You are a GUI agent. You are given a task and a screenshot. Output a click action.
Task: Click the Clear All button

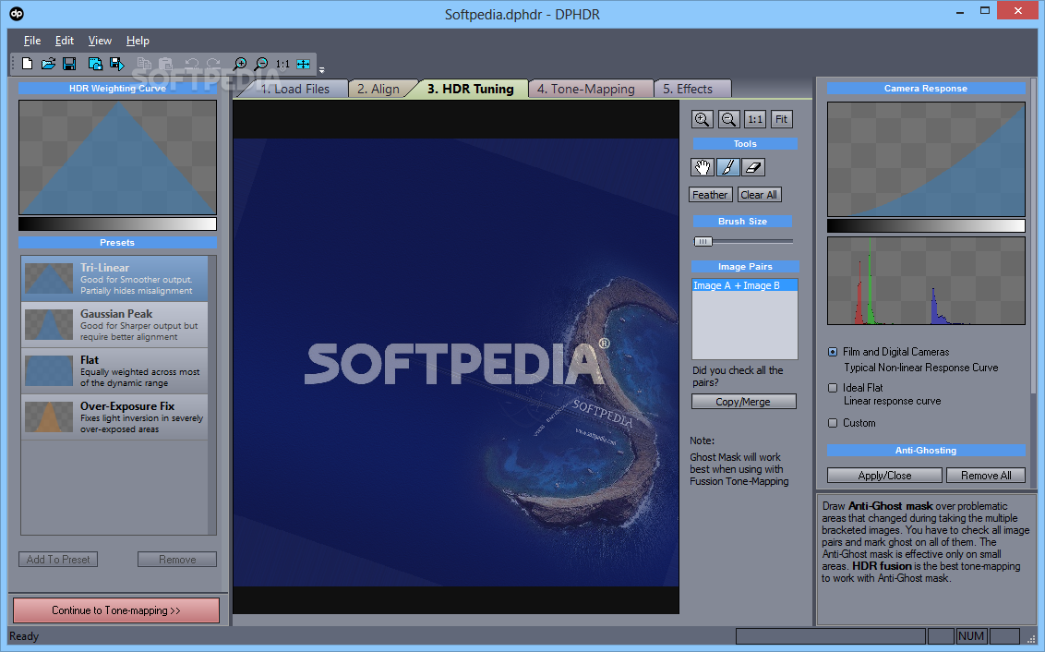coord(759,195)
